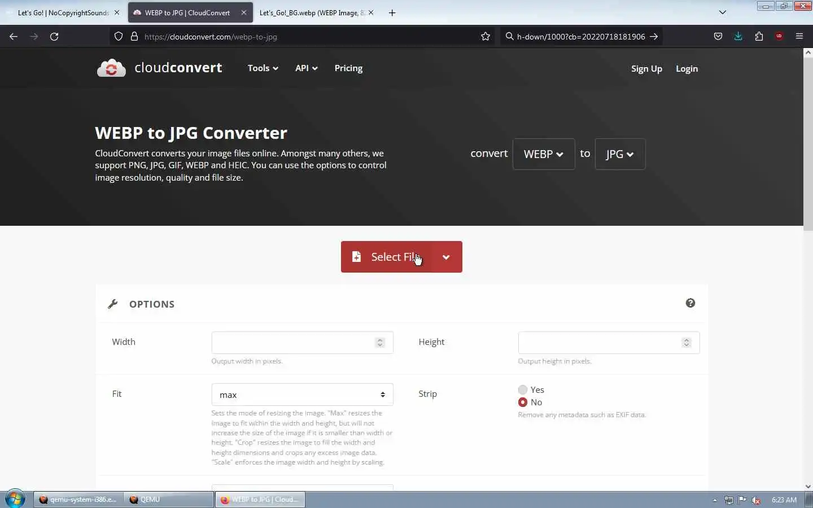Click the CloudConvert cloud logo icon
The width and height of the screenshot is (813, 508).
(111, 68)
